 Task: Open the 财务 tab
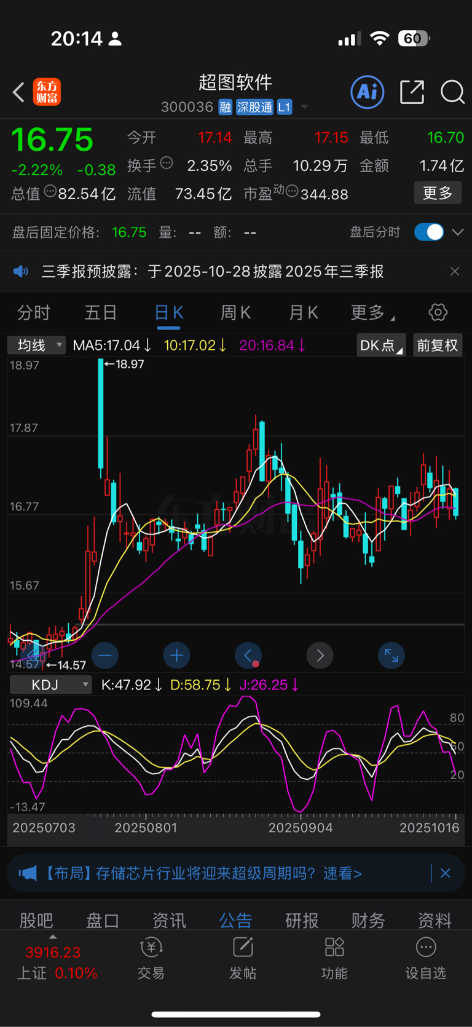pos(368,920)
